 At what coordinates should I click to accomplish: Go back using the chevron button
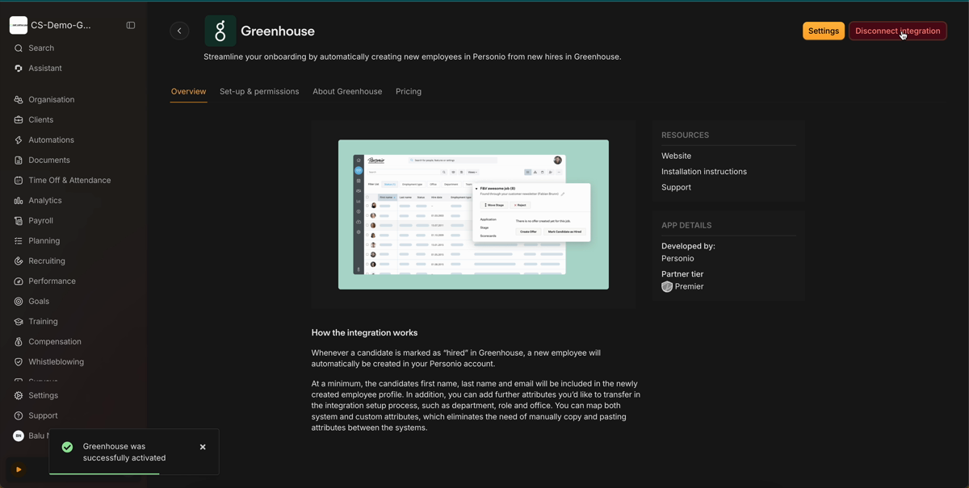(179, 31)
